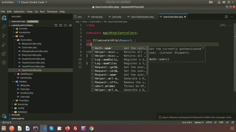Click Controllers in the breadcrumb

tap(95, 22)
